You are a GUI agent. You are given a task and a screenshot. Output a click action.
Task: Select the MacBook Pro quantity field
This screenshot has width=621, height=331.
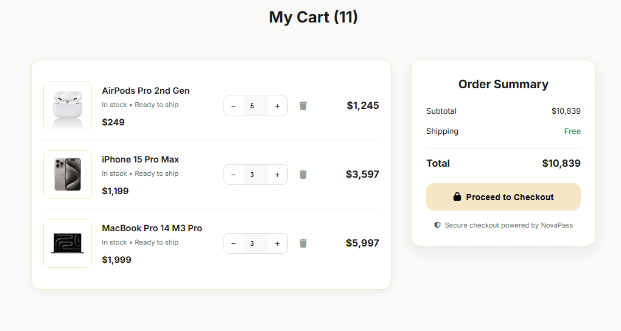[x=253, y=243]
